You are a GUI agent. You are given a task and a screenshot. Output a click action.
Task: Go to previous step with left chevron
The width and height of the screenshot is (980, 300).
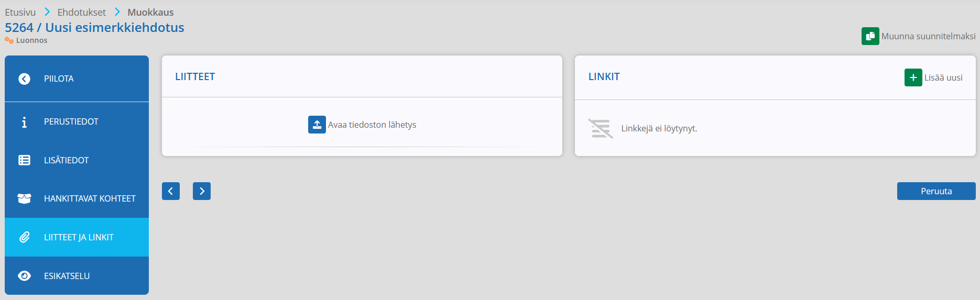[171, 191]
